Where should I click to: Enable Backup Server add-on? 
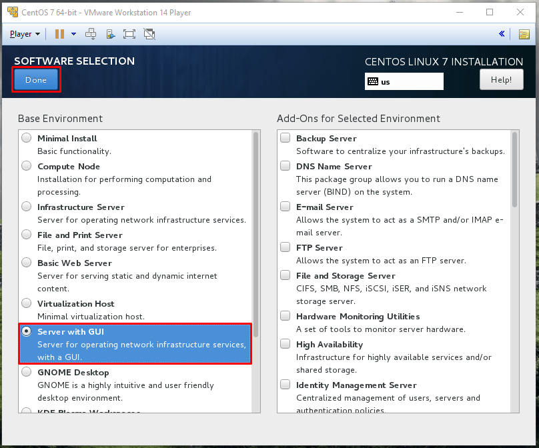click(x=286, y=138)
